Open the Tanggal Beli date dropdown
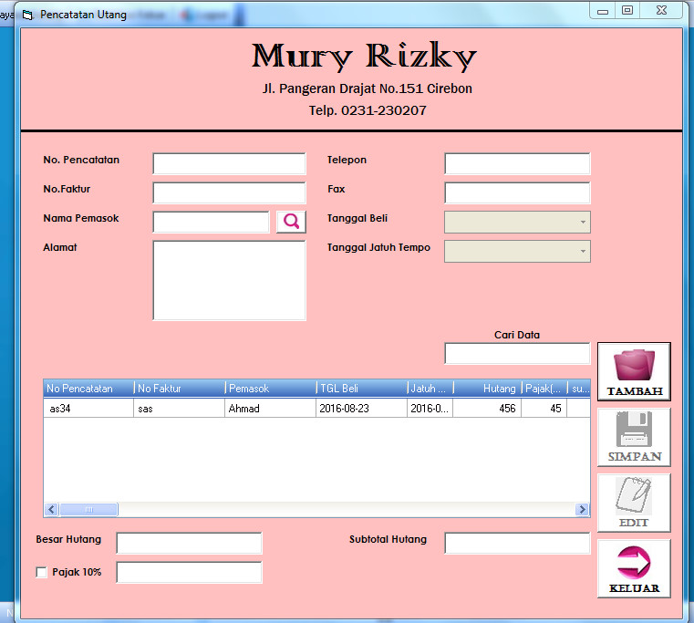 [582, 223]
